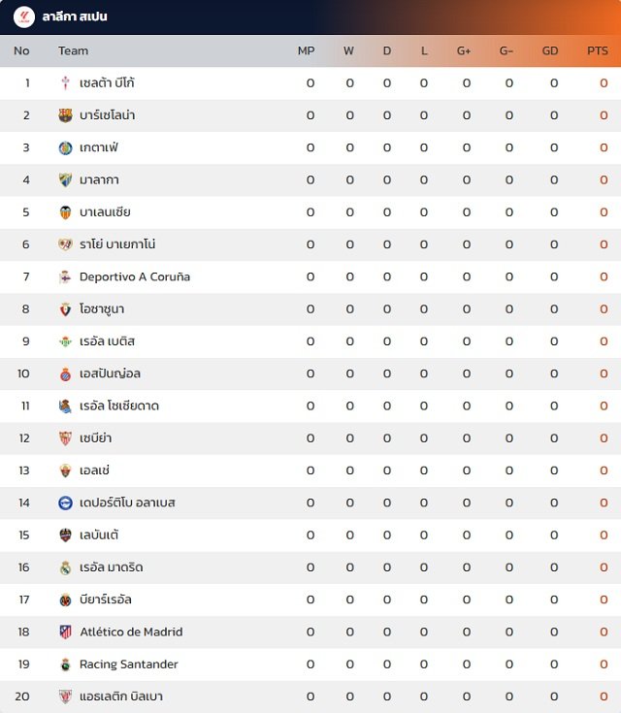Open the Deportivo A Coruña team link

click(x=135, y=276)
